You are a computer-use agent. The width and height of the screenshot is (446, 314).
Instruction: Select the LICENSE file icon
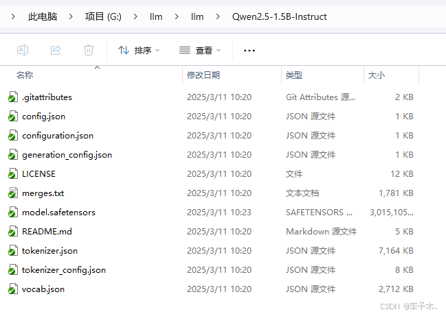[13, 174]
